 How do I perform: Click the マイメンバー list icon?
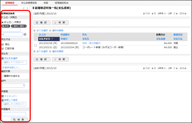[3, 96]
